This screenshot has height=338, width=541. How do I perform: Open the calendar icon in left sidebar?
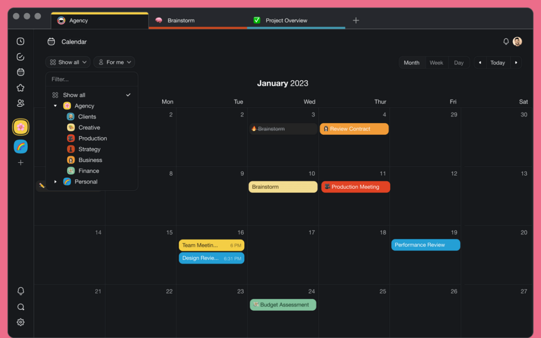tap(20, 72)
